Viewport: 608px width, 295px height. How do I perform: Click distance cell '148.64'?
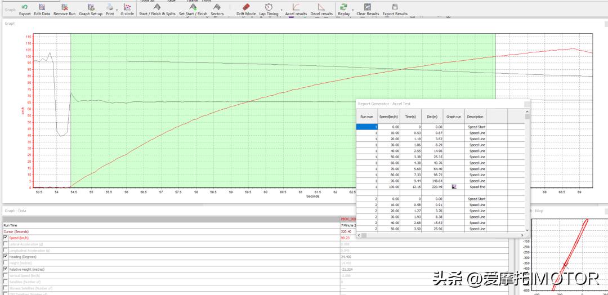tap(432, 181)
